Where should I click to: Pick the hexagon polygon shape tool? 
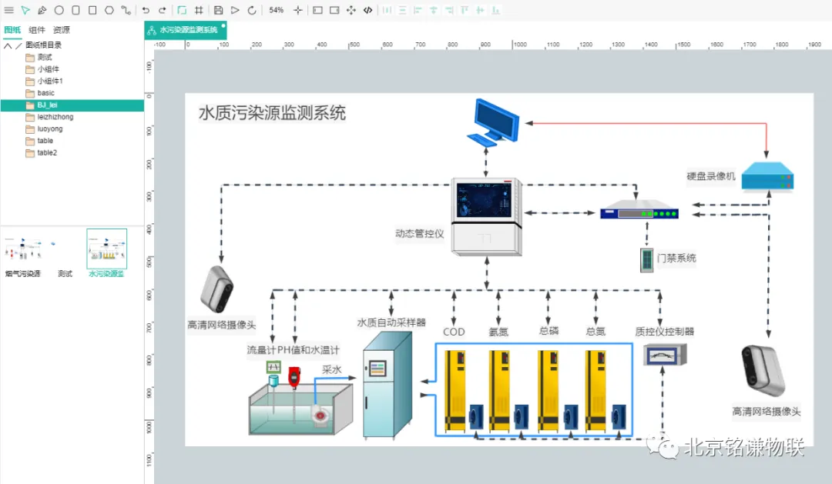109,10
